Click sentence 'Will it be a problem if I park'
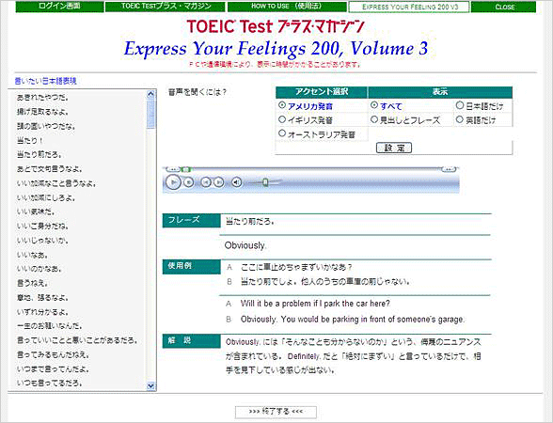This screenshot has height=423, width=553. [315, 304]
